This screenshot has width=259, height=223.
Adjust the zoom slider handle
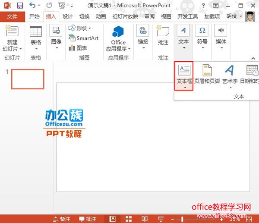click(182, 219)
